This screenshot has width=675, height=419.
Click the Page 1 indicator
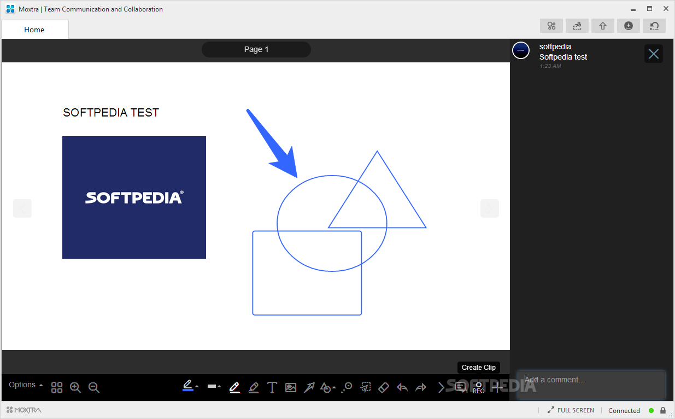pyautogui.click(x=256, y=49)
